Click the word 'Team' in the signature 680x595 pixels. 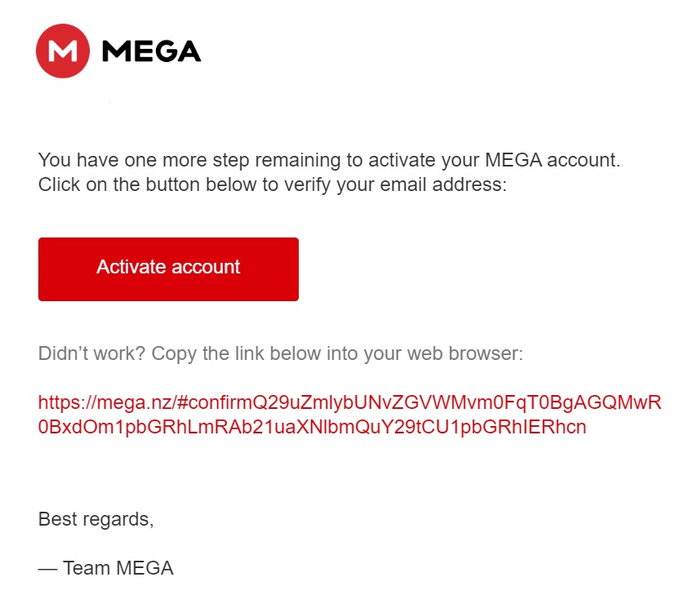click(x=86, y=568)
